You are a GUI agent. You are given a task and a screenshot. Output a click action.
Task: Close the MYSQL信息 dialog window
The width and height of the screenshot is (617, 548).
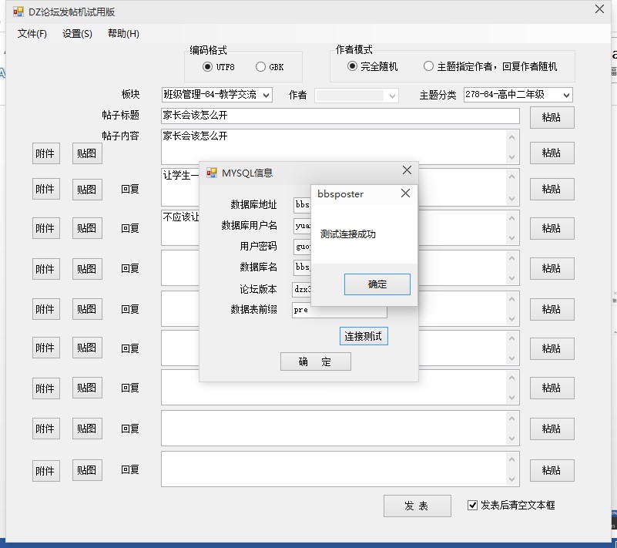(407, 171)
